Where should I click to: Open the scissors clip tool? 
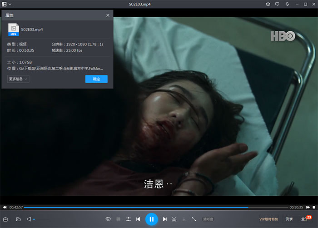pos(174,219)
